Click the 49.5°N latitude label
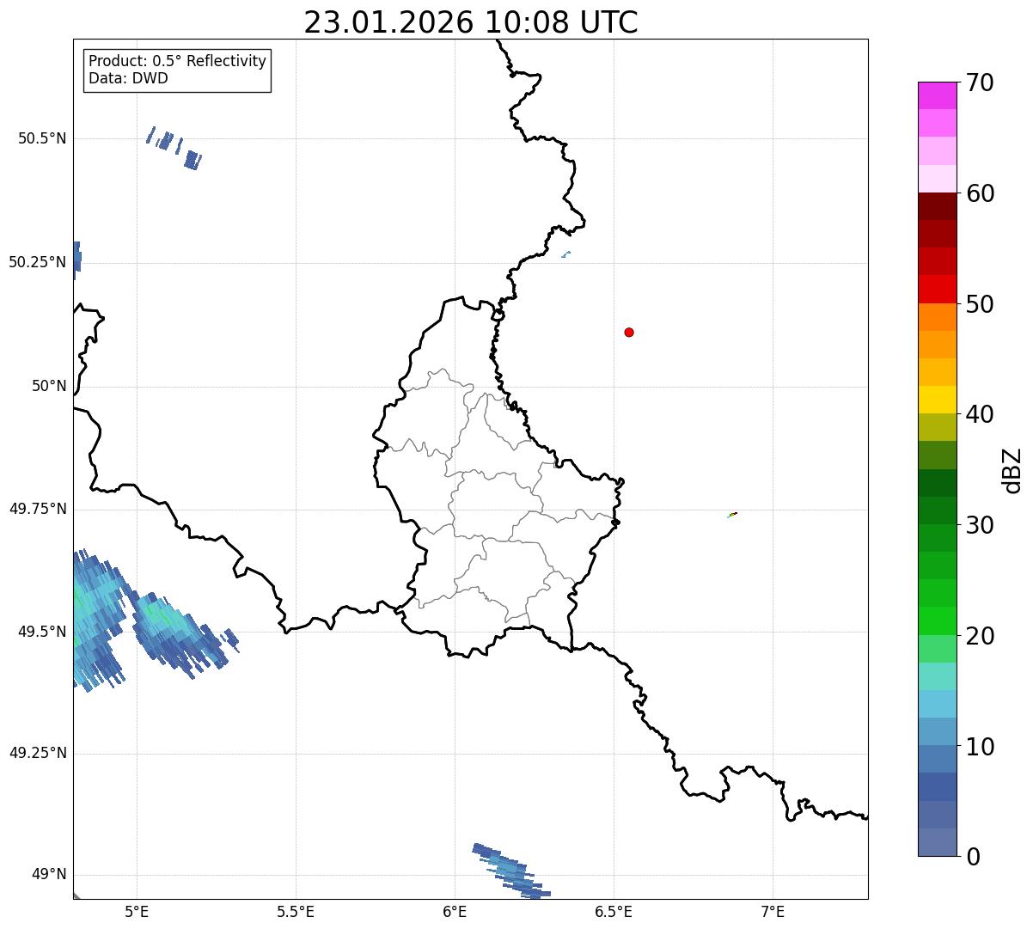This screenshot has height=929, width=1033. point(41,633)
